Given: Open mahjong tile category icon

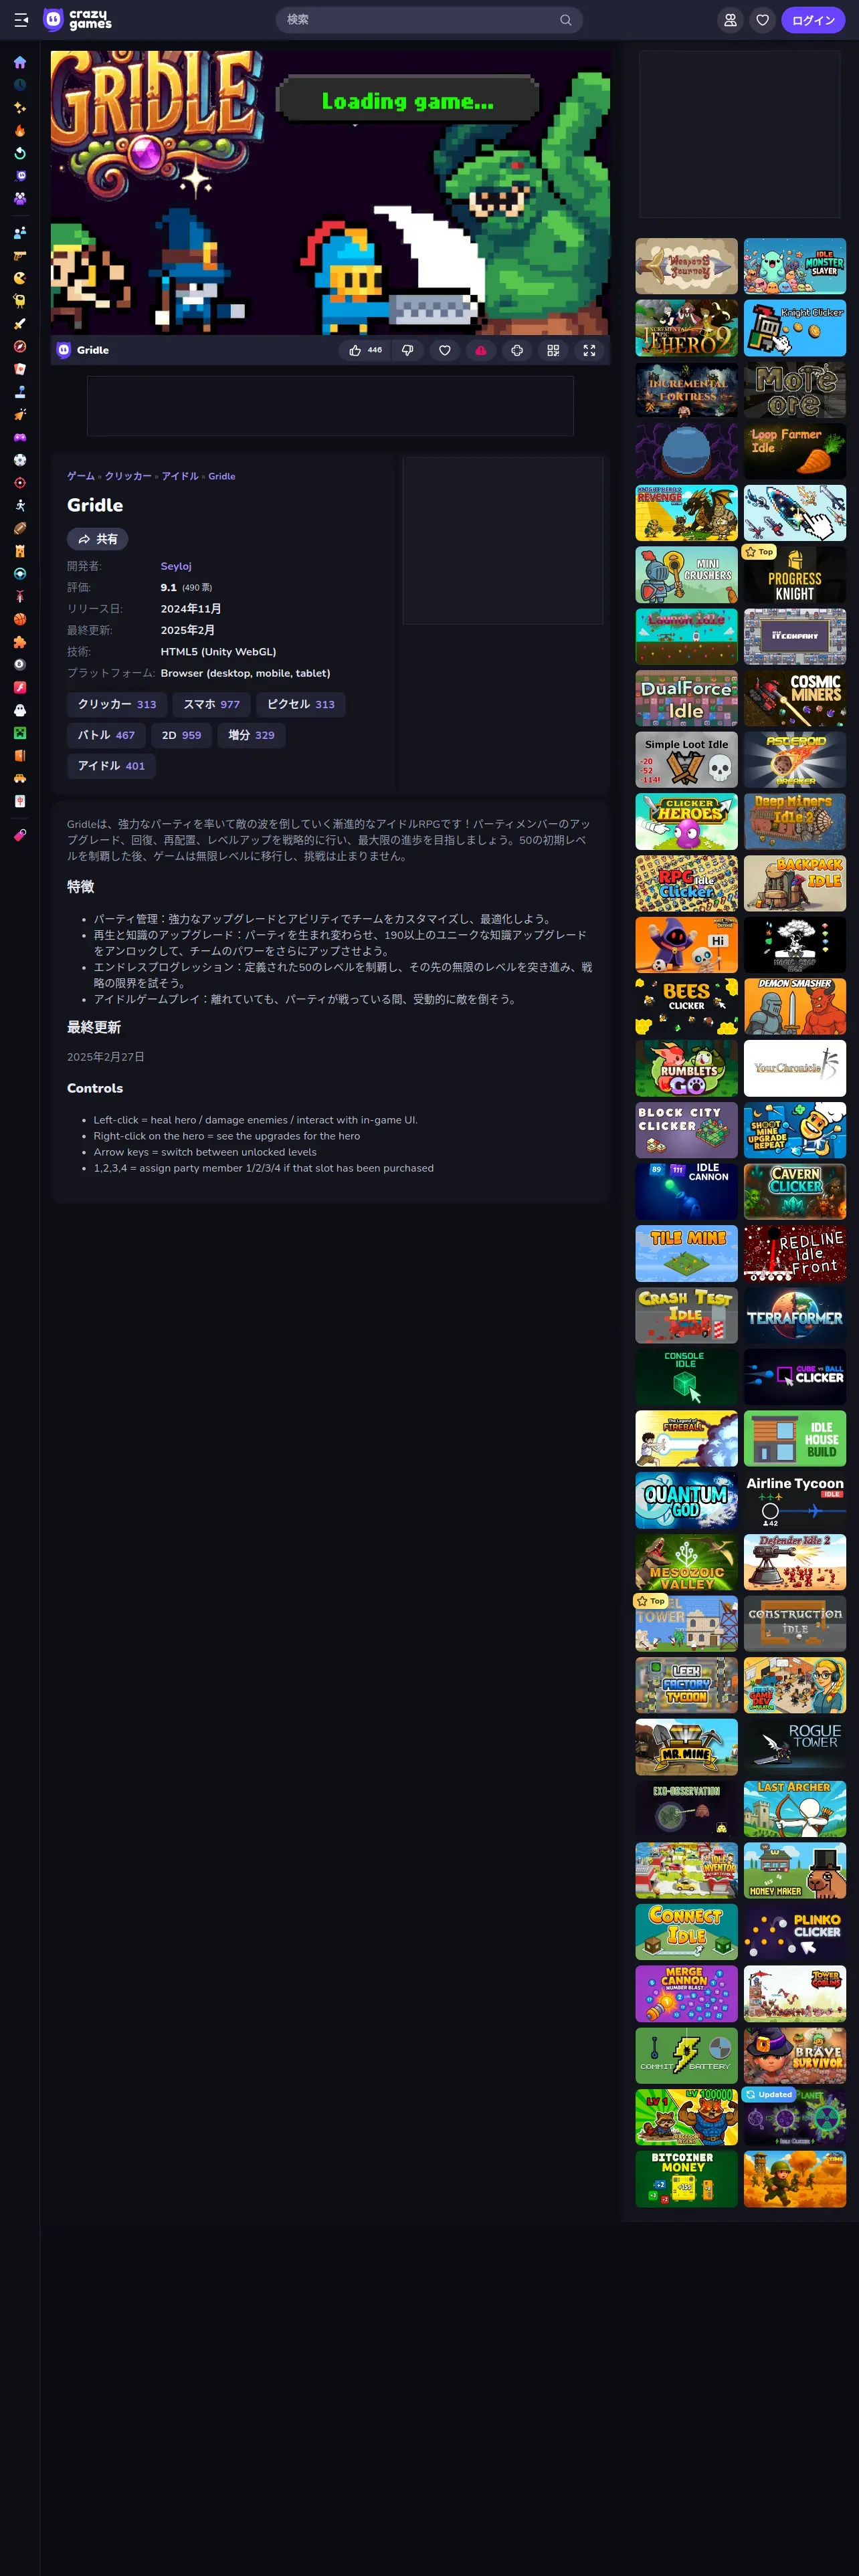Looking at the screenshot, I should [x=20, y=801].
